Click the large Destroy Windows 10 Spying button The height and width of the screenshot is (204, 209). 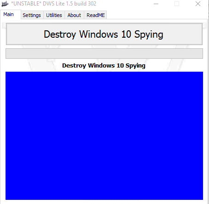click(x=104, y=34)
